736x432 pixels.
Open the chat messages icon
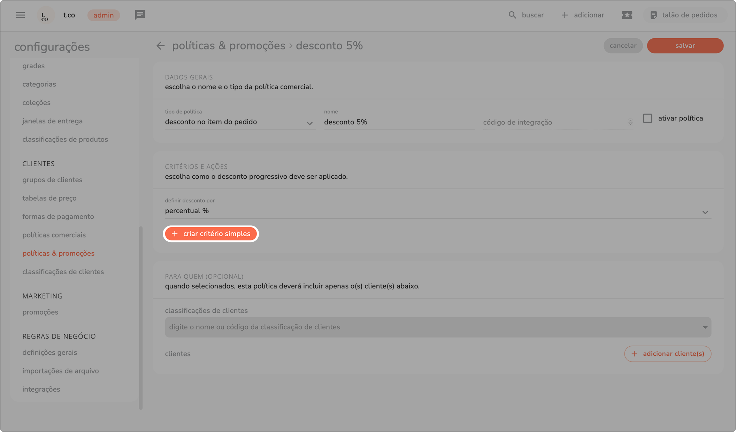(140, 15)
